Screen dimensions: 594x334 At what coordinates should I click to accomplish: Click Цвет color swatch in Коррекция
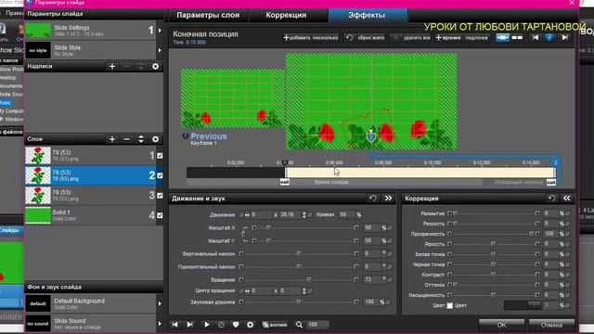point(449,305)
